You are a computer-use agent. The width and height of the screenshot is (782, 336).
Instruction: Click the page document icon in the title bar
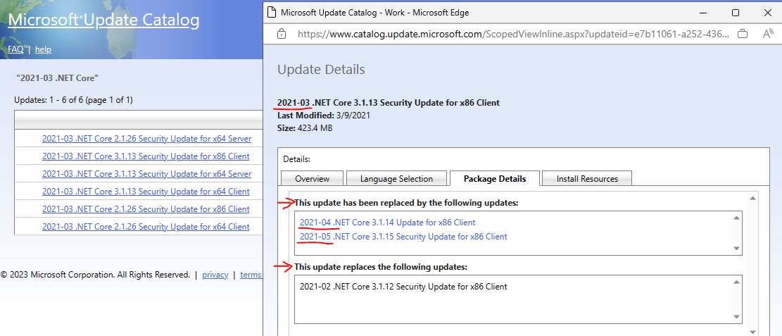tap(272, 13)
